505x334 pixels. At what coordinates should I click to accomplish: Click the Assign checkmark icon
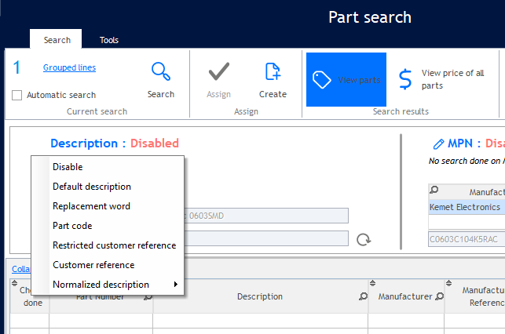(x=218, y=72)
